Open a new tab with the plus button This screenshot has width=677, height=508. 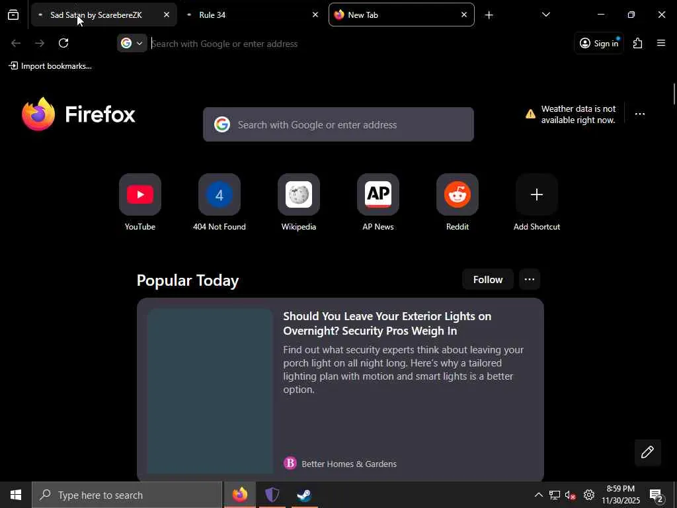click(x=489, y=15)
